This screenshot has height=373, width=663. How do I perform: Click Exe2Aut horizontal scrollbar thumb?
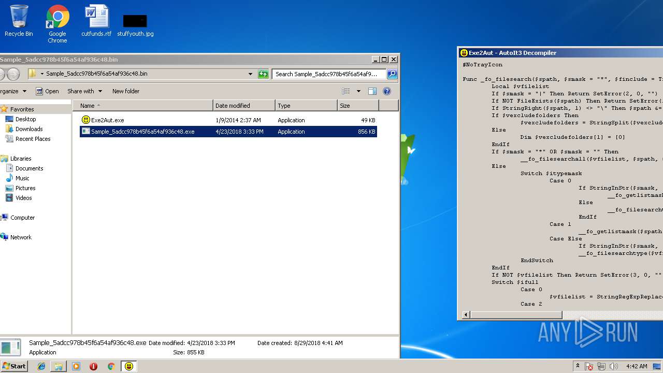[x=516, y=314]
